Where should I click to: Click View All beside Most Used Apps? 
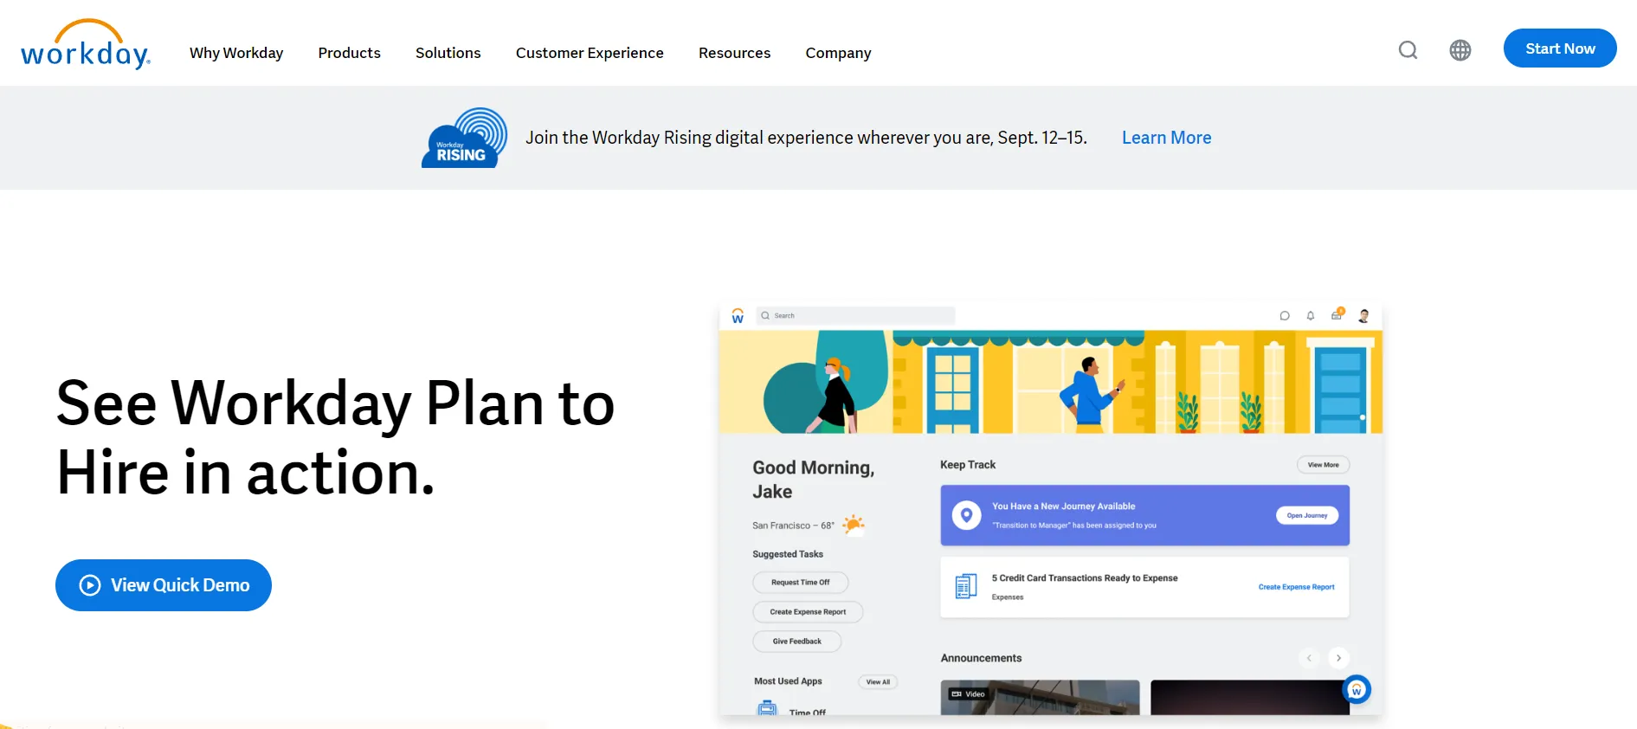(x=879, y=682)
